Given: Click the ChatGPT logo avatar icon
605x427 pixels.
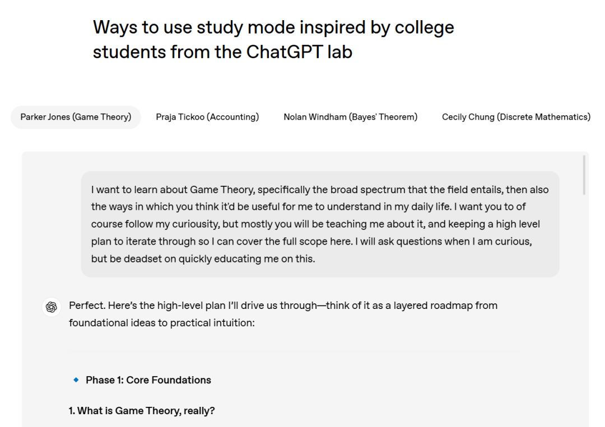Looking at the screenshot, I should point(52,307).
